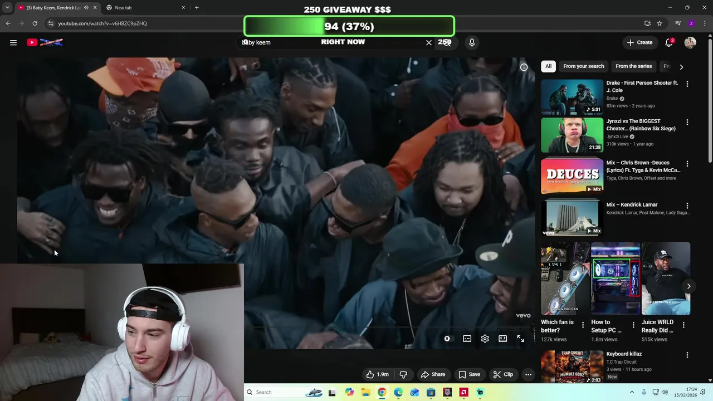This screenshot has width=713, height=401.
Task: Open a new browser tab with plus
Action: coord(197,8)
